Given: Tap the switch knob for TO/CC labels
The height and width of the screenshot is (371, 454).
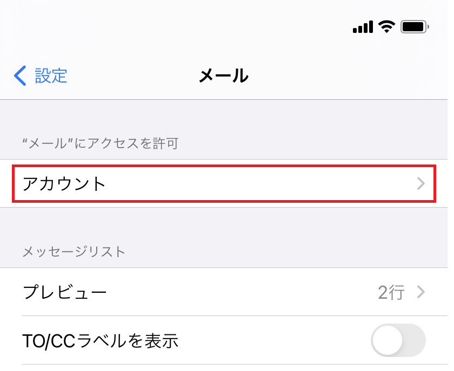Looking at the screenshot, I should pos(388,340).
